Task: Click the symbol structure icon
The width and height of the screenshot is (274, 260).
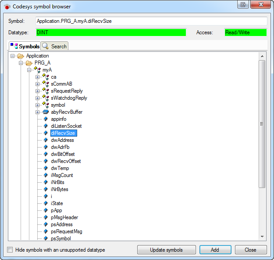Action: tap(46, 105)
